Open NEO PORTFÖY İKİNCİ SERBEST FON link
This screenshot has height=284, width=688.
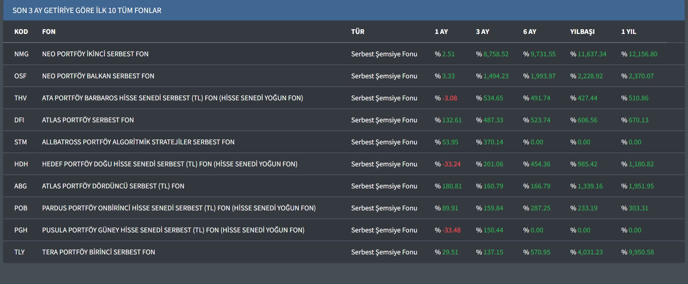click(x=95, y=54)
